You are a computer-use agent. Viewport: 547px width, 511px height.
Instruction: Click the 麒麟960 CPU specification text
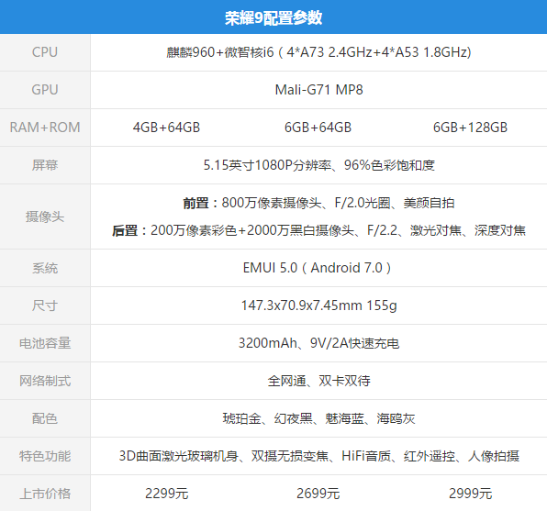tap(318, 52)
